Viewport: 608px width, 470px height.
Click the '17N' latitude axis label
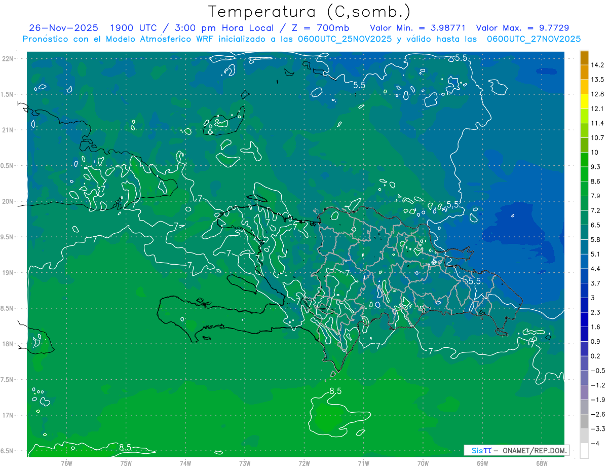[x=8, y=416]
